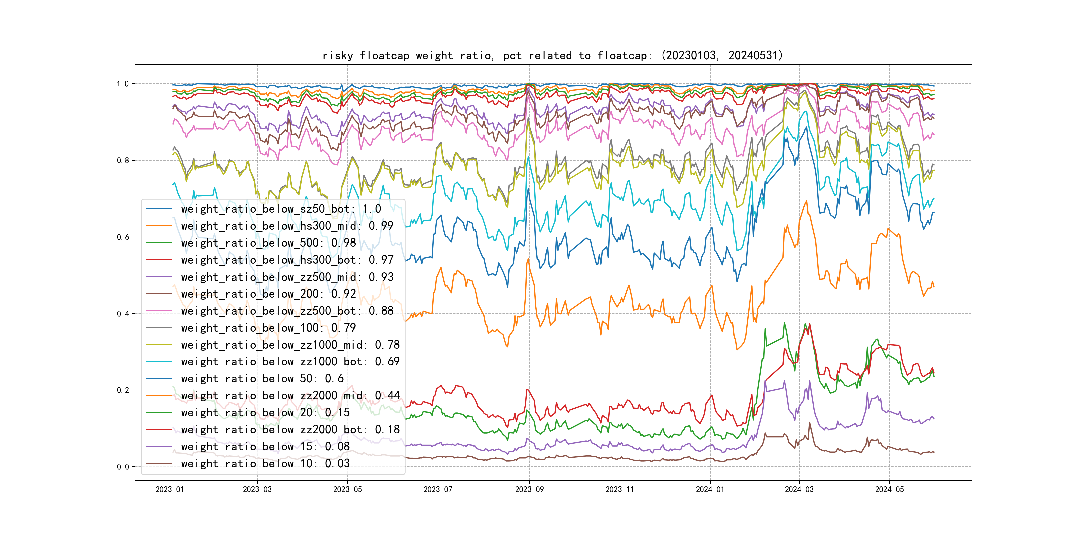
Task: Click legend entry weight_ratio_below_zz2000_mid
Action: 290,395
